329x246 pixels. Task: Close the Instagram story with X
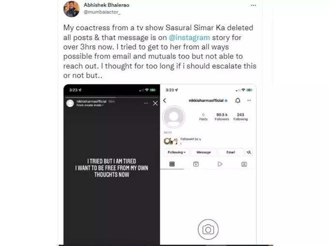click(x=155, y=103)
